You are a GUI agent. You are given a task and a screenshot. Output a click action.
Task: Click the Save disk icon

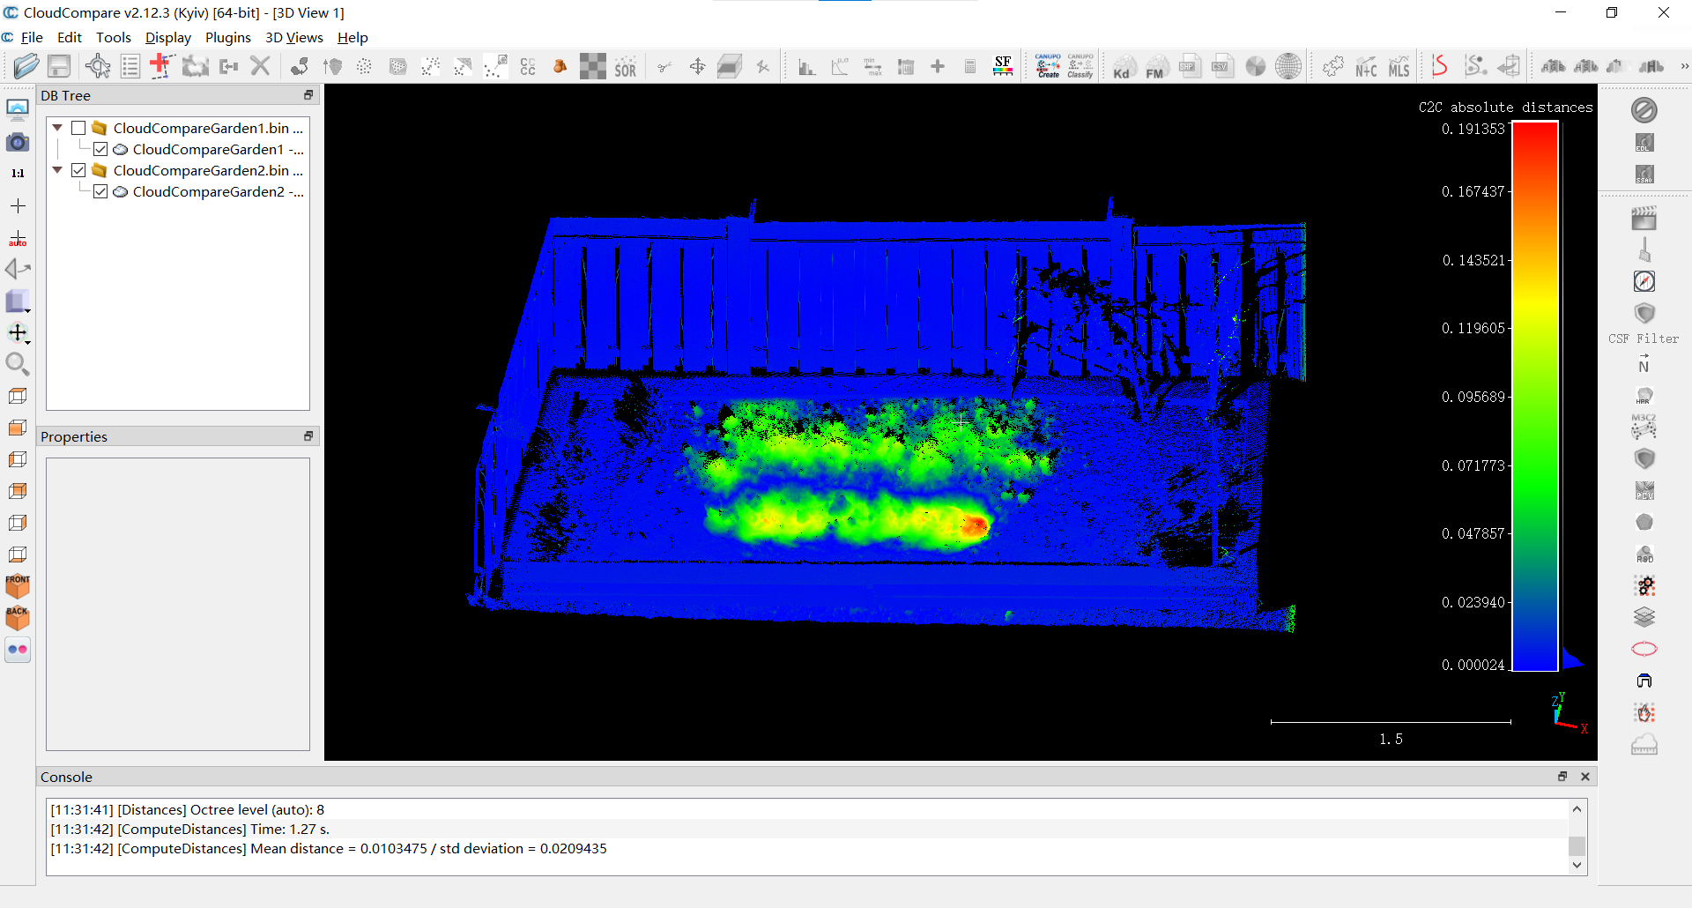point(59,66)
